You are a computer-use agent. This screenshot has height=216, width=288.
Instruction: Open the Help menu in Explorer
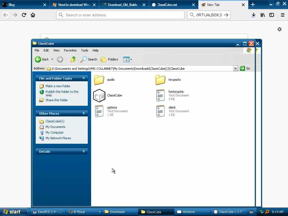(x=96, y=50)
